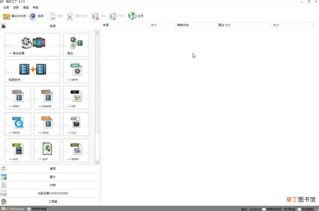Click the 主页 homepage globe icon

coord(132,16)
